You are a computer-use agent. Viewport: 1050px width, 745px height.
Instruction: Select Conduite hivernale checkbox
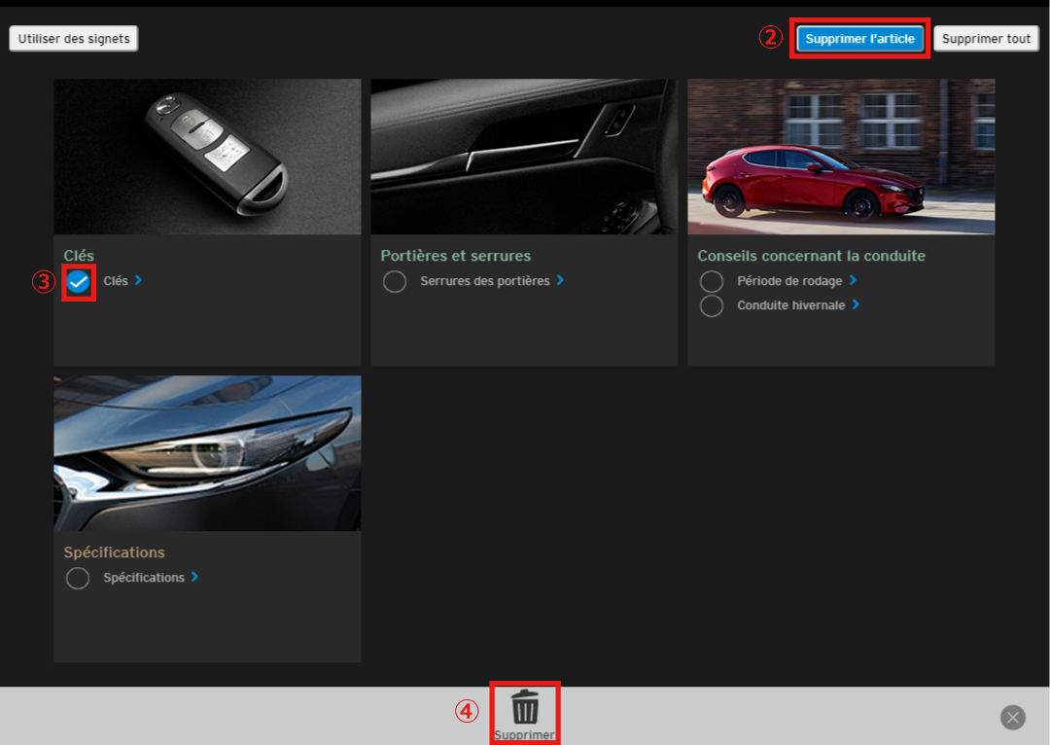712,305
